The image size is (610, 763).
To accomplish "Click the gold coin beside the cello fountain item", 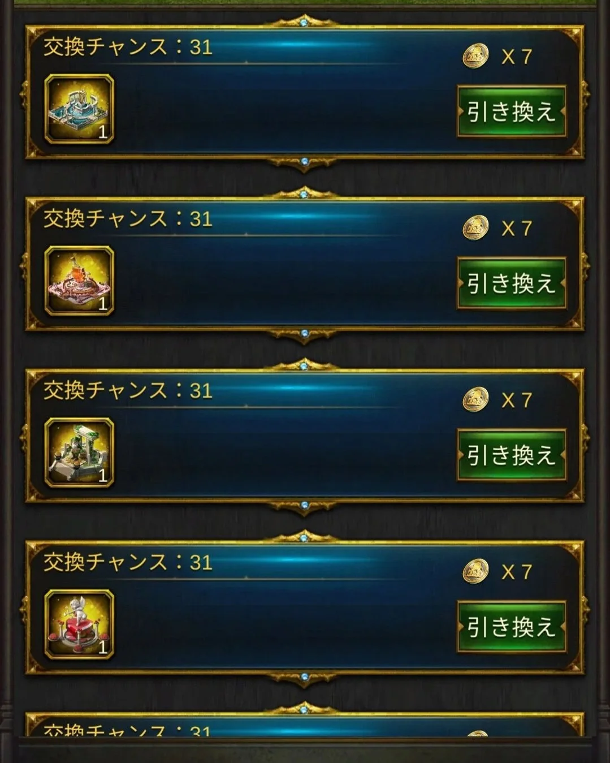I will tap(476, 228).
